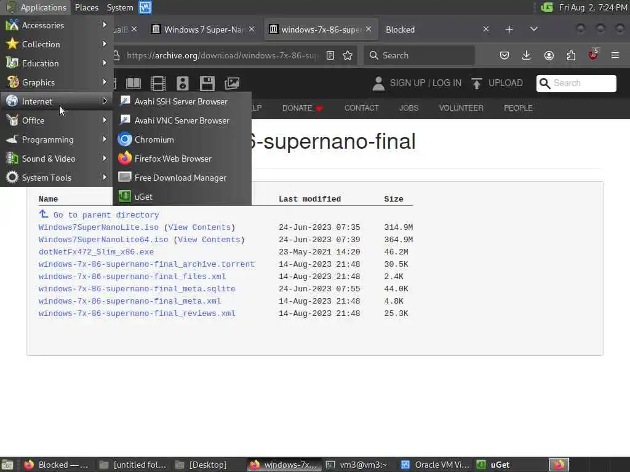Toggle reader view in address bar
The height and width of the screenshot is (472, 630).
tap(330, 55)
